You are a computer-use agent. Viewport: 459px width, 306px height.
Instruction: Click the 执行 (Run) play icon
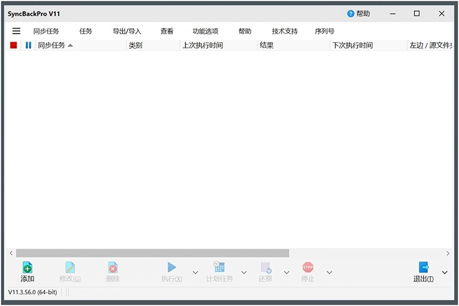[x=172, y=267]
